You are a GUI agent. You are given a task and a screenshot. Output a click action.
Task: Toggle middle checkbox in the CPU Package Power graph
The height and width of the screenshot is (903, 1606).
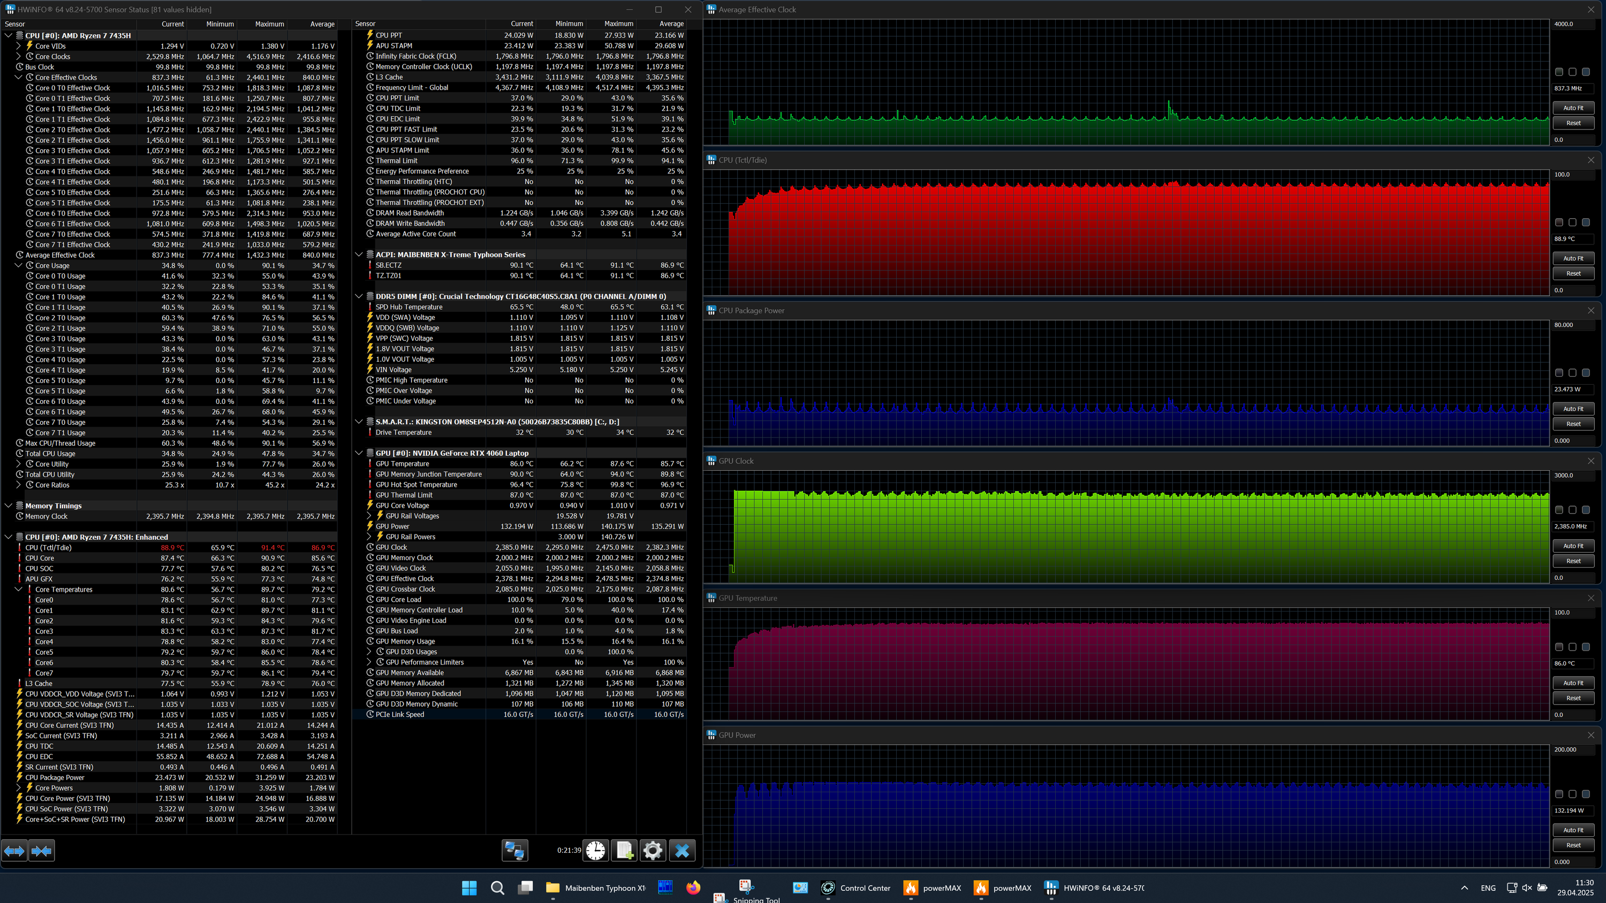[x=1572, y=373]
